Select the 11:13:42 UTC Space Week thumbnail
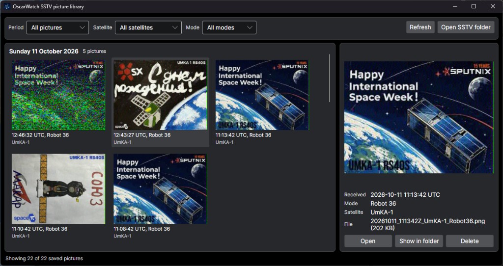Viewport: 503px width, 266px height. [262, 95]
